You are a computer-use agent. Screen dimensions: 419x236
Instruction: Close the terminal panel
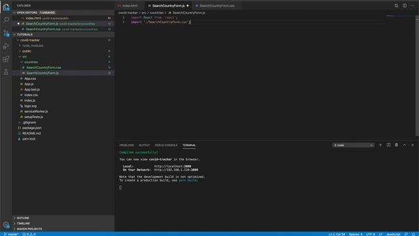click(412, 145)
